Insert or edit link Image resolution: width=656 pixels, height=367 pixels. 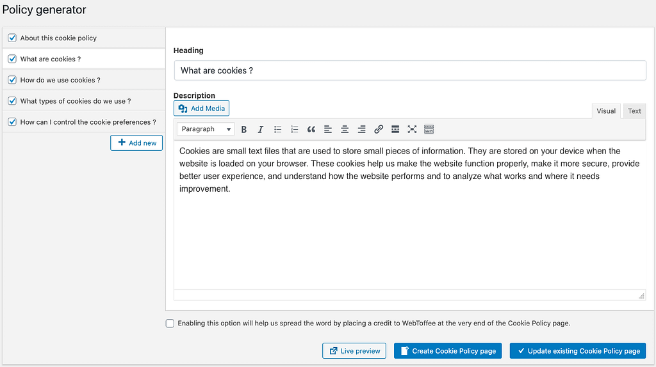click(x=379, y=129)
